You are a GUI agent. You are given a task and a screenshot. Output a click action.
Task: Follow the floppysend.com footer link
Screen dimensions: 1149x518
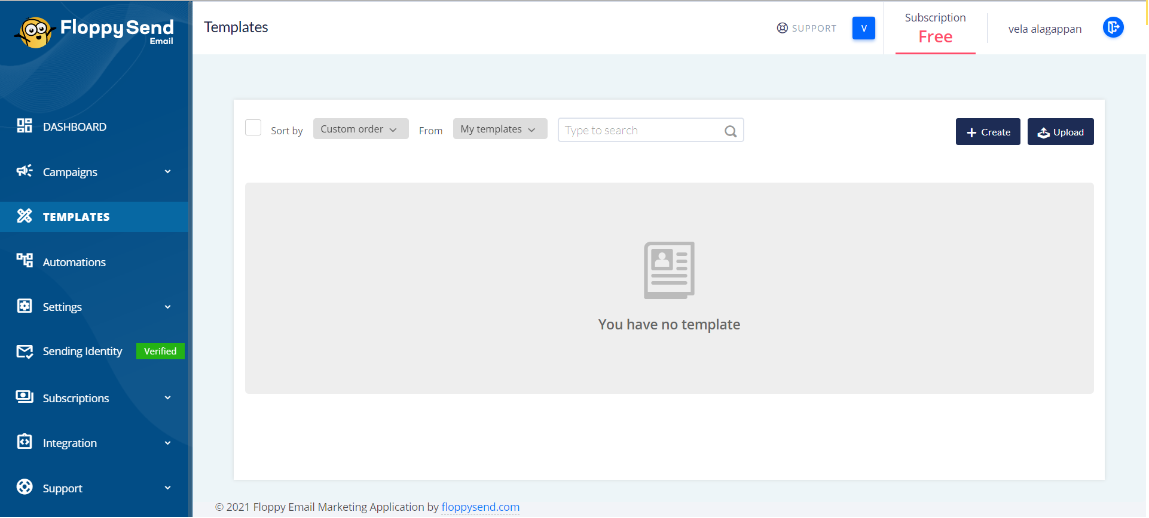481,507
